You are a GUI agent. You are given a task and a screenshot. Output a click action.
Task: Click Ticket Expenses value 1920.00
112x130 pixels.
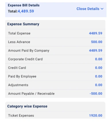(96, 116)
